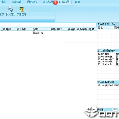Image resolution: width=119 pixels, height=119 pixels.
Task: Switch to the 网吧超市 tab
Action: tap(32, 2)
